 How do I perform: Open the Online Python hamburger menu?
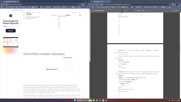tap(24, 13)
